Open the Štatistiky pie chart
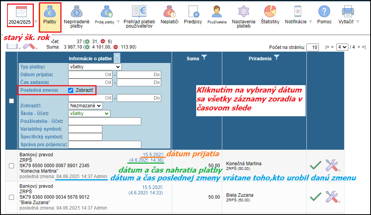Image resolution: width=371 pixels, height=215 pixels. click(270, 15)
